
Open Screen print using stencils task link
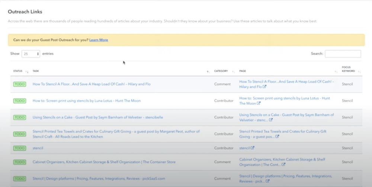coord(87,101)
